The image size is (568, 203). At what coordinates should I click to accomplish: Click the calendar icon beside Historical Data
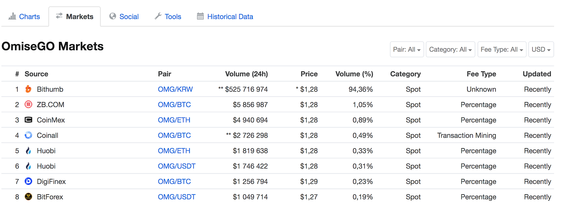click(200, 16)
